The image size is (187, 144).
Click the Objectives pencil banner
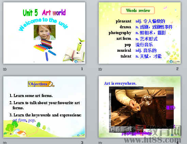[41, 84]
